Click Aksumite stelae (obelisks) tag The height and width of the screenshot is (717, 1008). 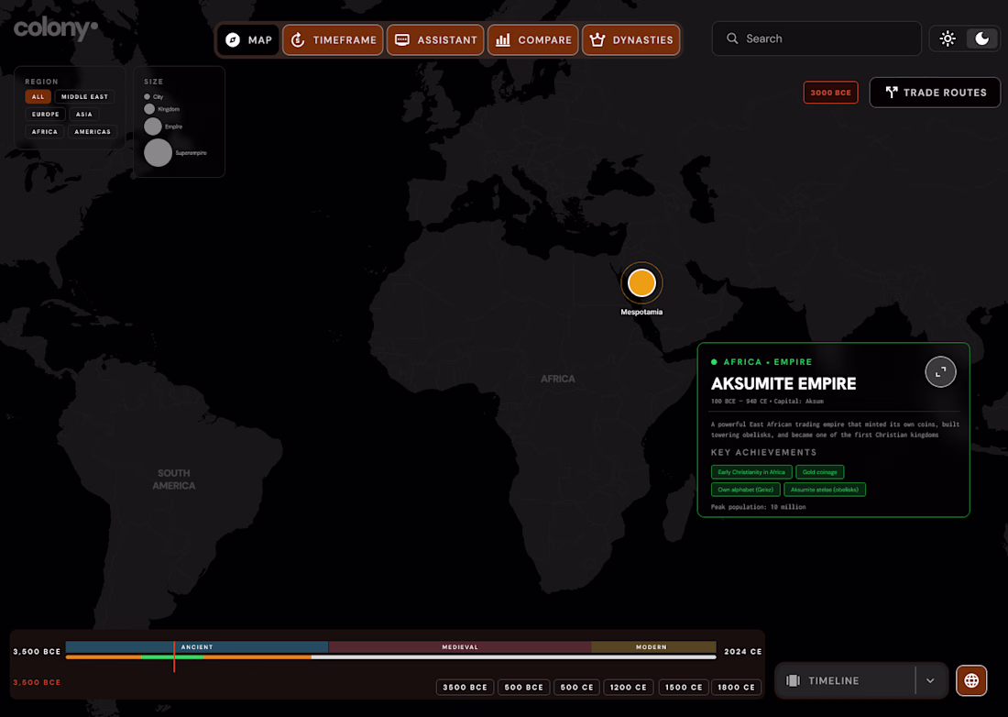[825, 490]
